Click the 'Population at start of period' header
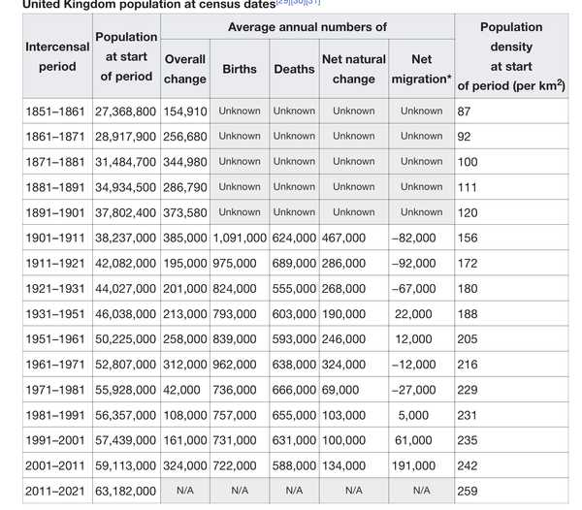582x510 pixels. (x=126, y=56)
